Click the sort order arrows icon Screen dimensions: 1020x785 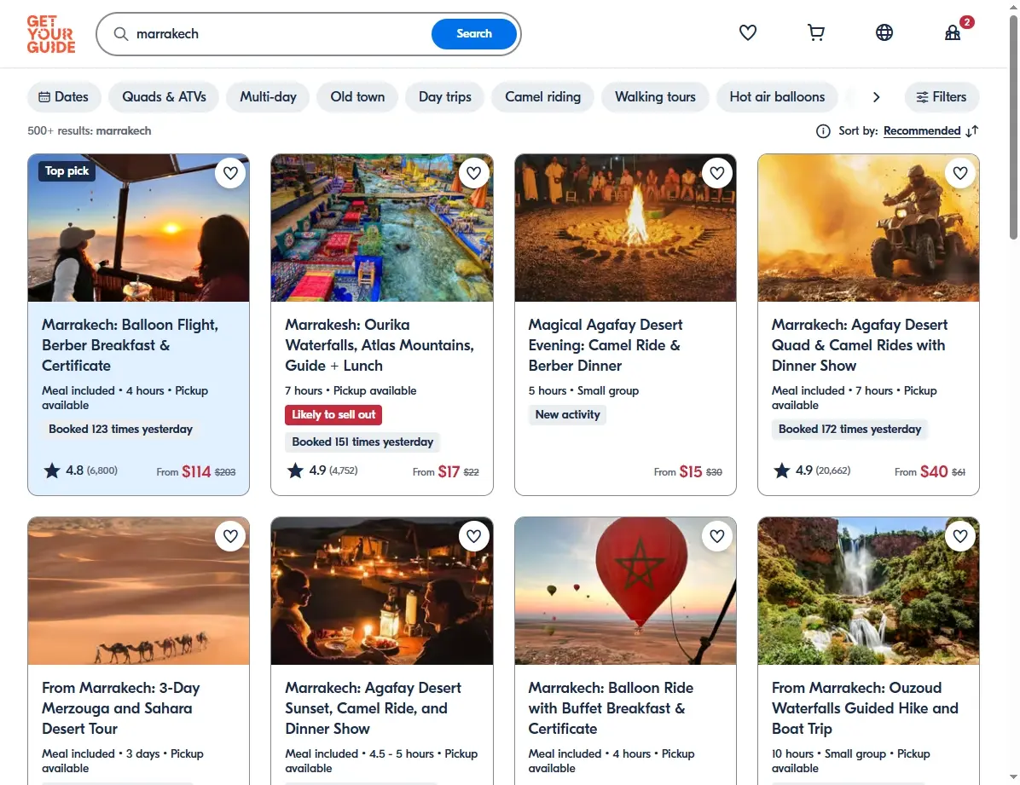[x=972, y=131]
